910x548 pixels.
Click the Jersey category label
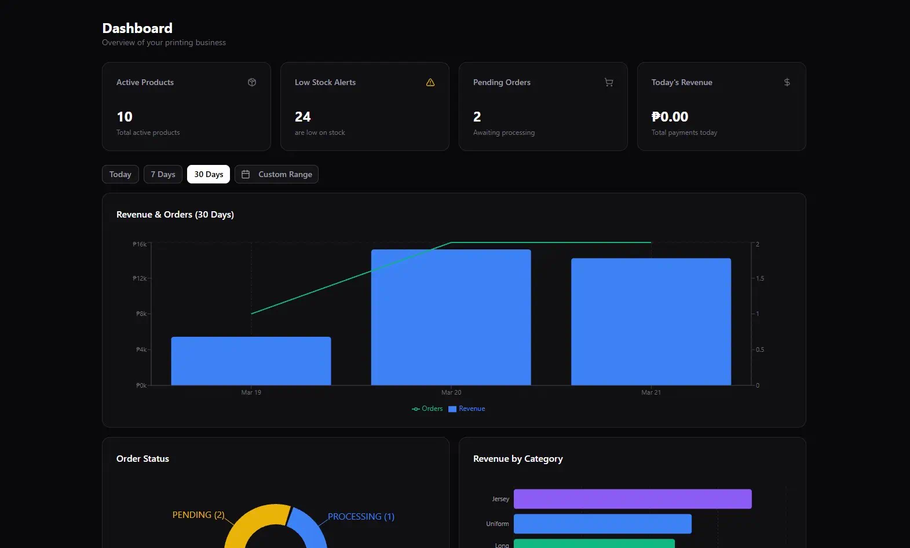click(x=500, y=499)
